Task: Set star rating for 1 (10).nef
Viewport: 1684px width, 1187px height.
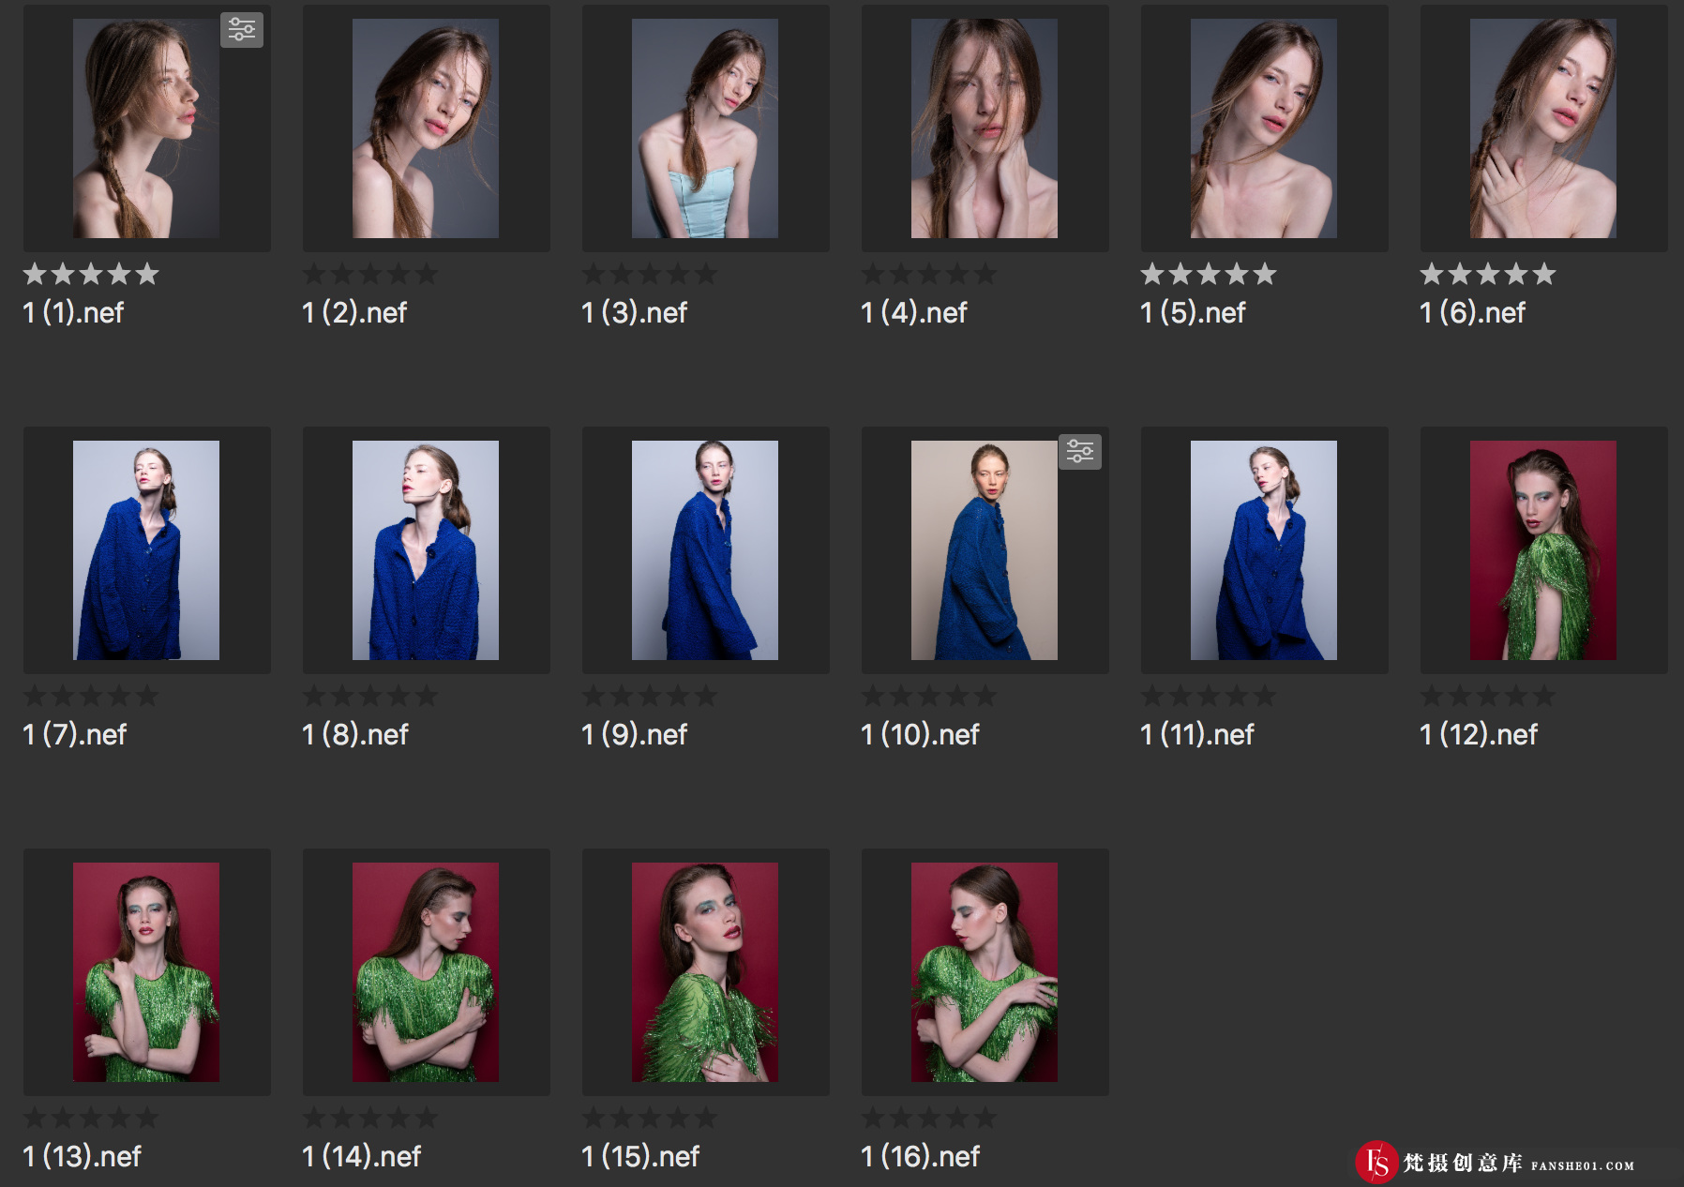Action: (x=929, y=696)
